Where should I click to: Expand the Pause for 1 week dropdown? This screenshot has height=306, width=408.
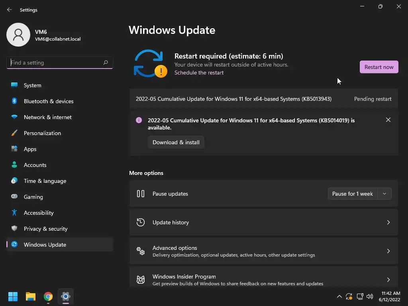(384, 194)
